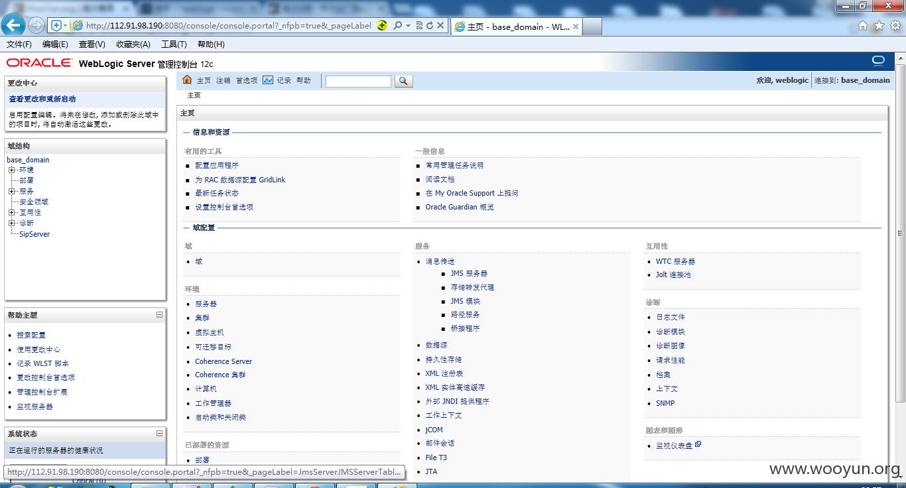Go back with the browser back arrow
Viewport: 906px width, 488px height.
pyautogui.click(x=13, y=25)
